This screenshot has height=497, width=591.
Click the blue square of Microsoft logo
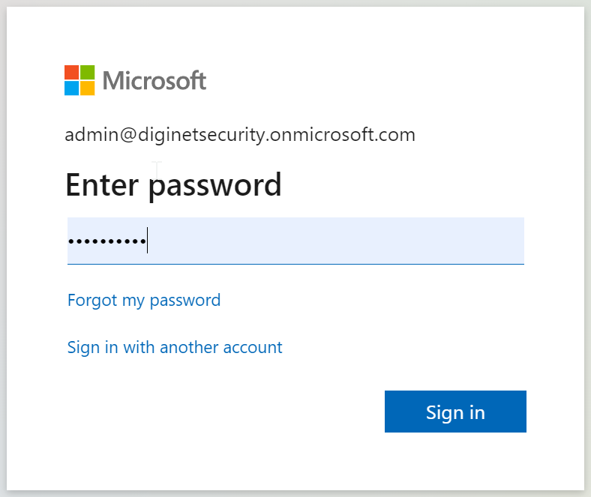71,88
